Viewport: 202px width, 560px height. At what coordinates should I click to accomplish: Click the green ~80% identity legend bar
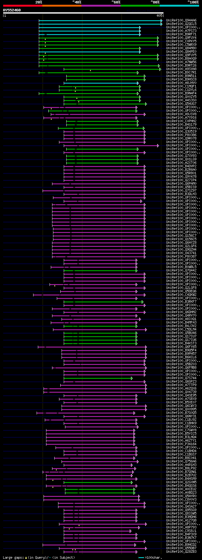coord(140,6)
